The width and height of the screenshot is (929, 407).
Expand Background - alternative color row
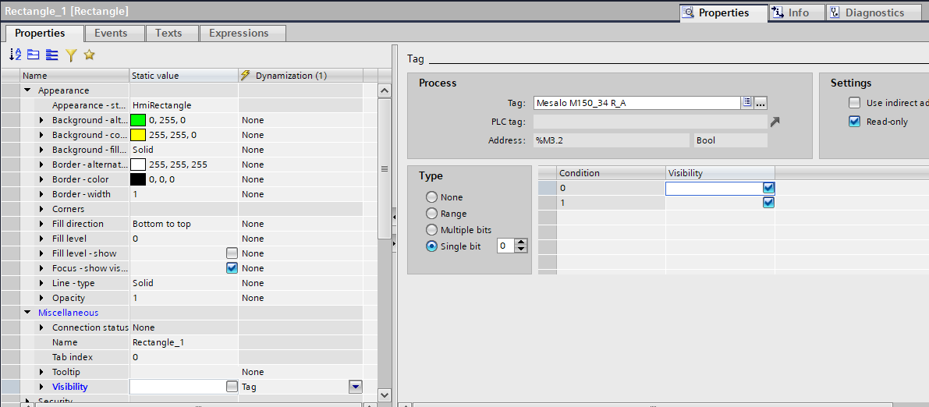coord(41,119)
